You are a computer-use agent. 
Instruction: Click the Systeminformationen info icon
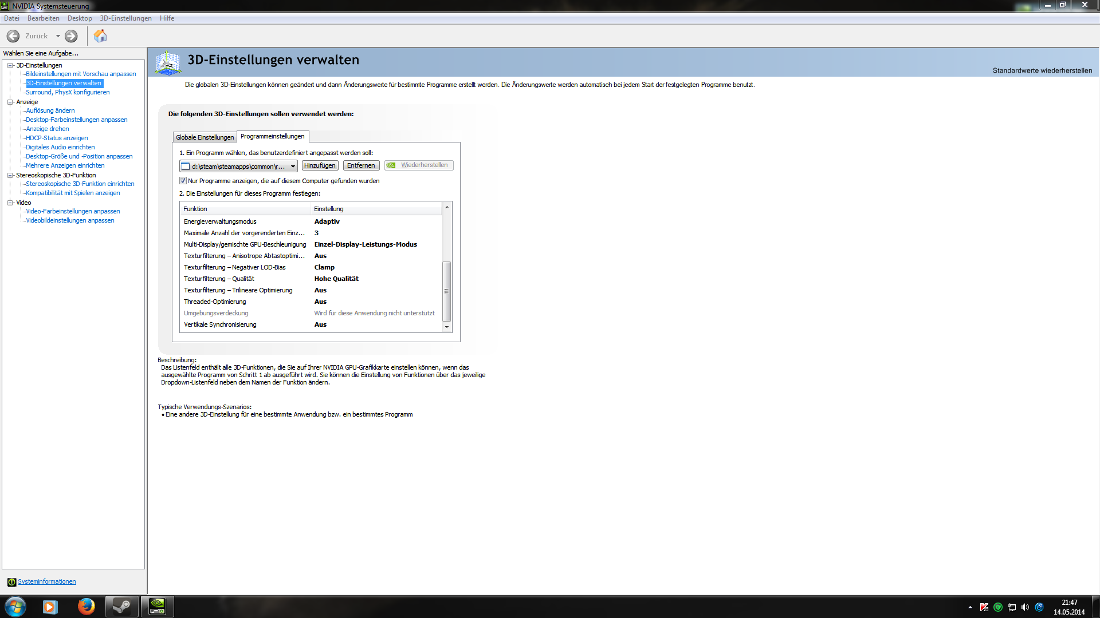(x=11, y=582)
